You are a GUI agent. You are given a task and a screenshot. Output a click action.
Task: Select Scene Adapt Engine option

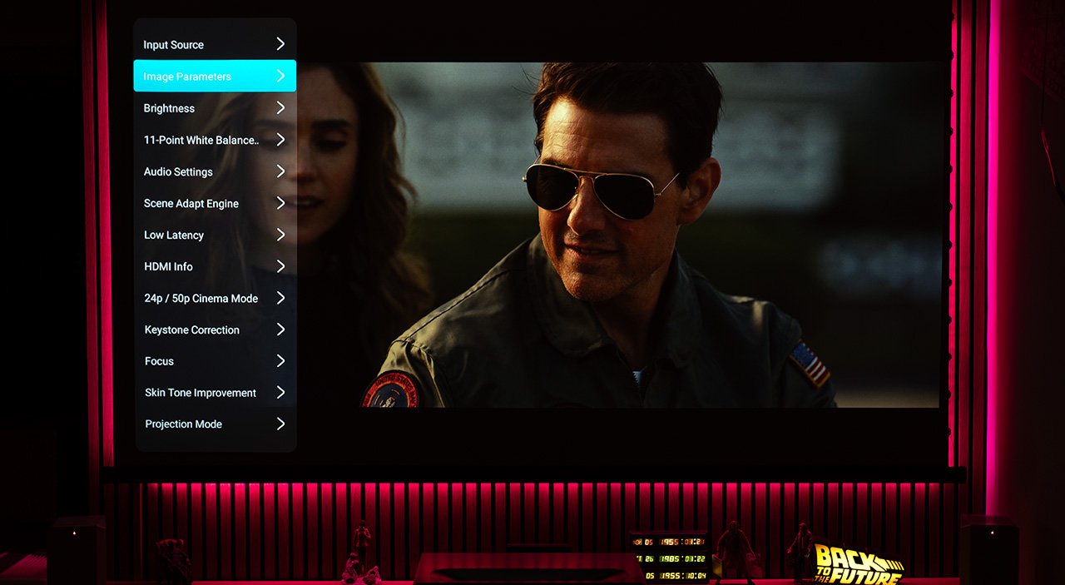click(x=191, y=203)
